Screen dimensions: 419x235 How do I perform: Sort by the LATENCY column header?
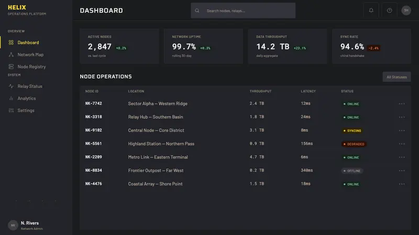(x=308, y=91)
